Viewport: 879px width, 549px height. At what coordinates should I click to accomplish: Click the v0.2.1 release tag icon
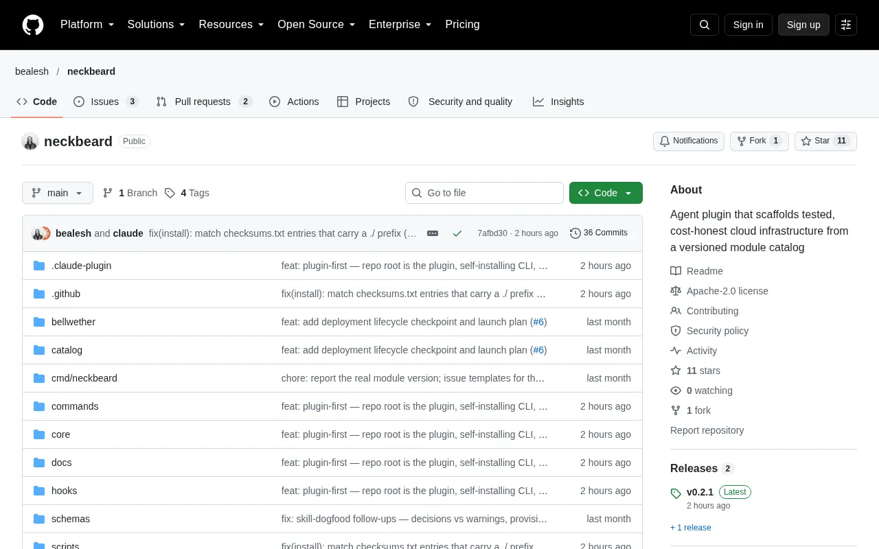pyautogui.click(x=676, y=493)
